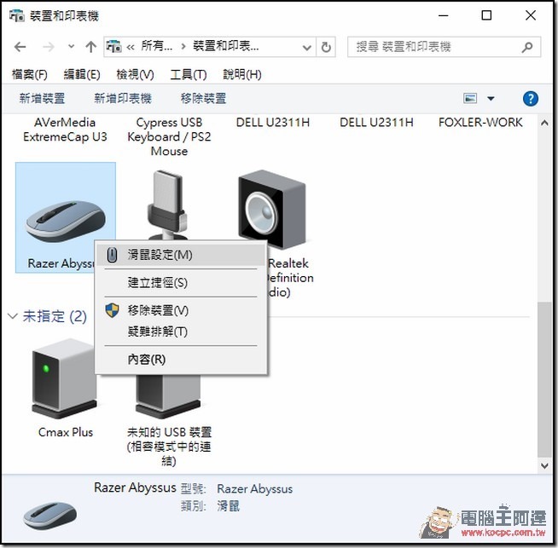Go back with the back arrow
Image resolution: width=558 pixels, height=548 pixels.
pos(20,47)
